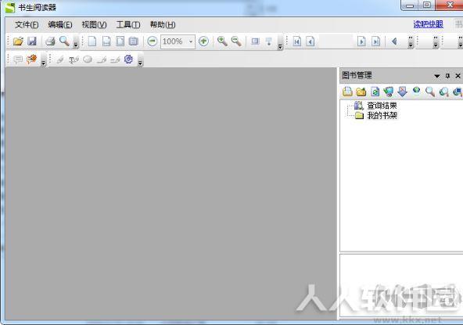Click the page number field between navigation arrows
This screenshot has height=325, width=463.
coord(336,42)
